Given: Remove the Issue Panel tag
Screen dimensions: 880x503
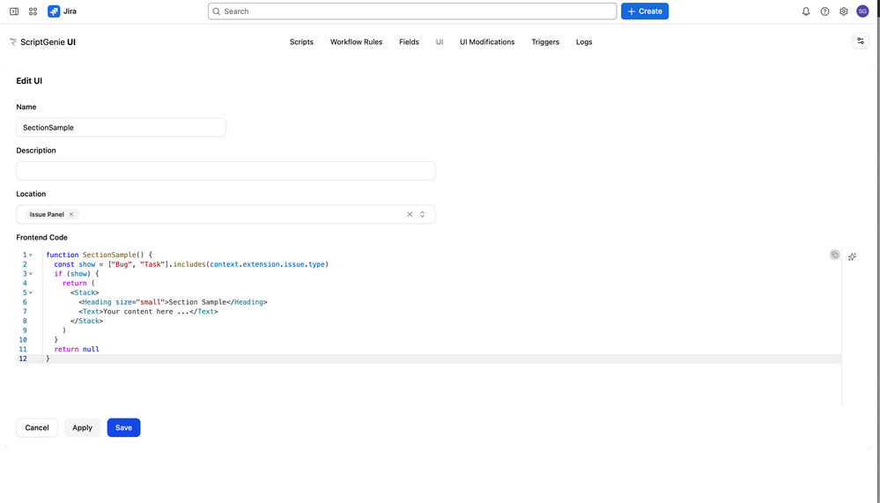Looking at the screenshot, I should click(x=71, y=214).
